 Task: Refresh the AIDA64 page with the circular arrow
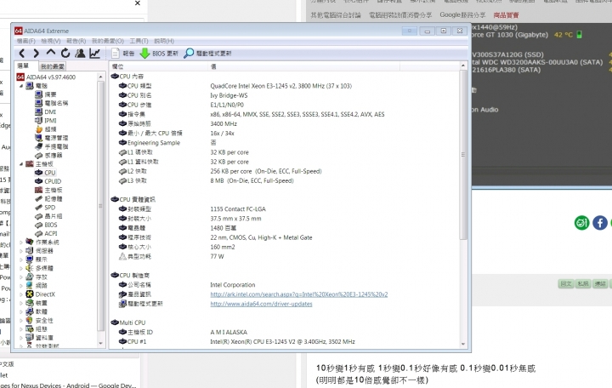pos(65,53)
